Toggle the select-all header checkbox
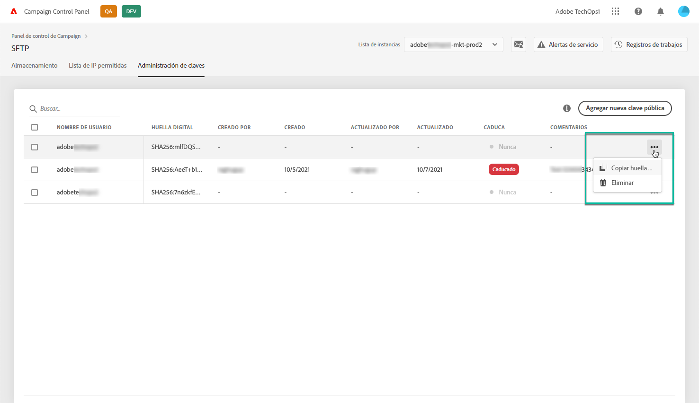Screen dimensions: 699x403 35,127
